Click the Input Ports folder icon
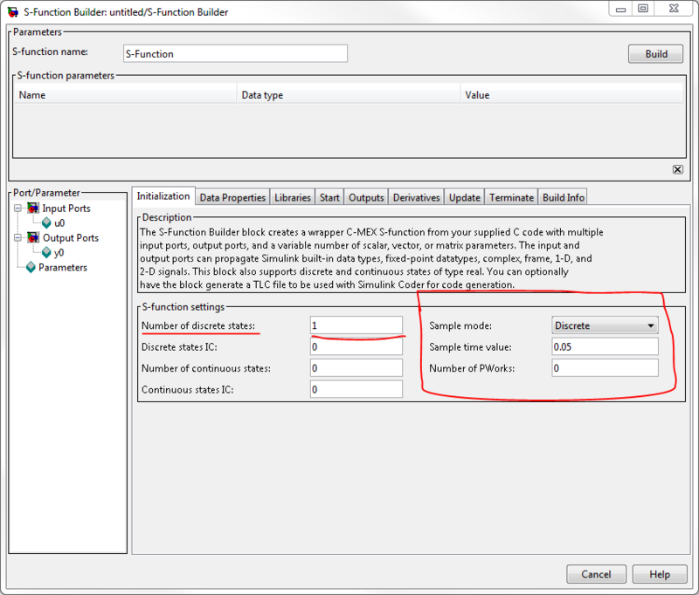The width and height of the screenshot is (699, 595). click(x=33, y=209)
